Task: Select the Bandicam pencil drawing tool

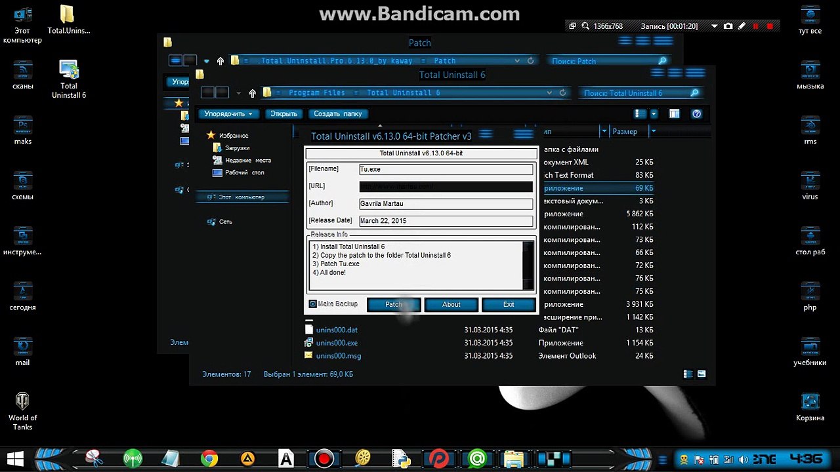Action: pyautogui.click(x=742, y=26)
